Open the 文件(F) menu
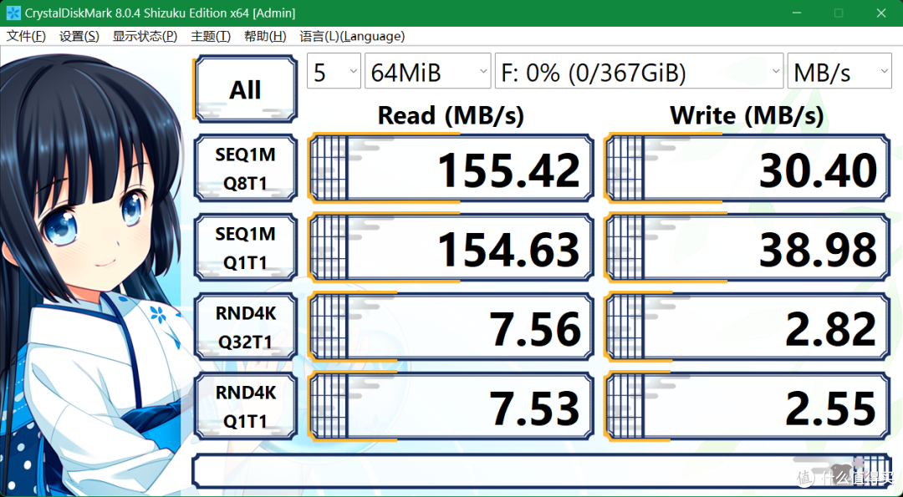Screen dimensions: 903x497 point(26,36)
